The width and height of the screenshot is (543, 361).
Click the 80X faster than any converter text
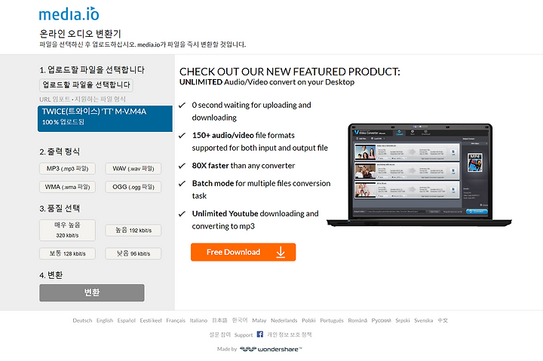(x=244, y=166)
